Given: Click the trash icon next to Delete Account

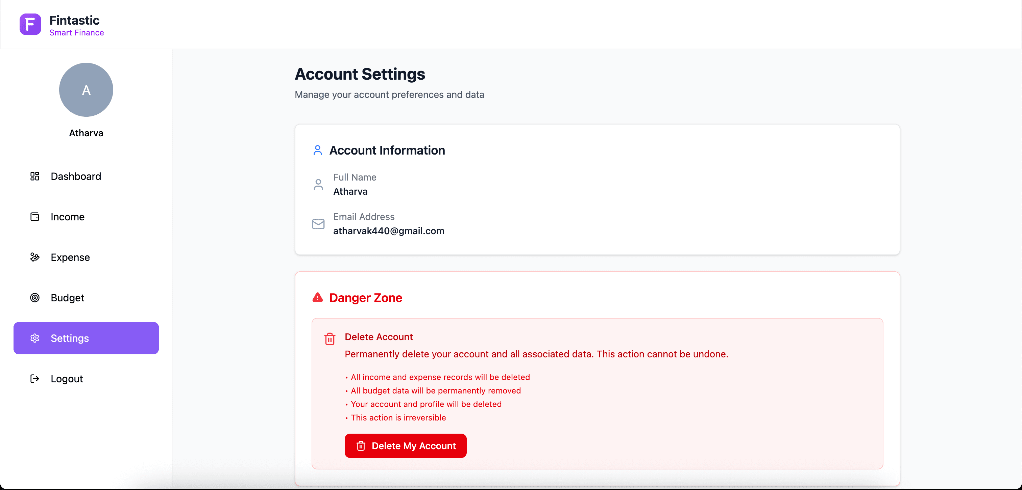Looking at the screenshot, I should [330, 339].
